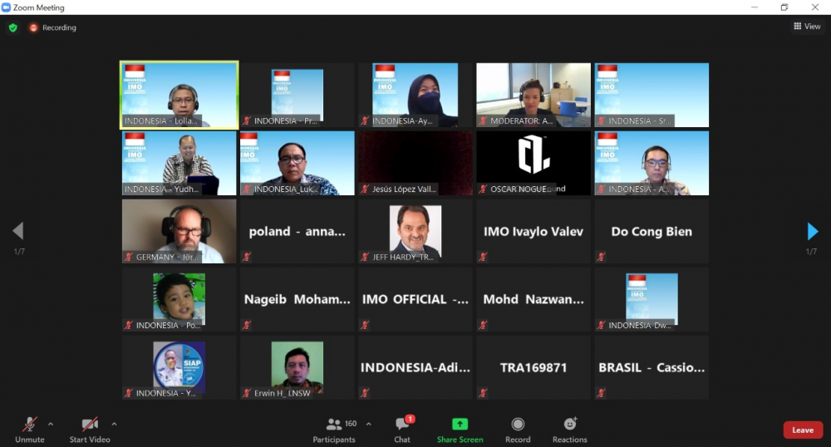Select INDONESIA - Lolla video tile
Viewport: 831px width, 447px height.
[179, 96]
